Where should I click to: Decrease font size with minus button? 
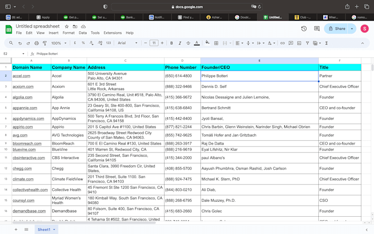pos(145,43)
